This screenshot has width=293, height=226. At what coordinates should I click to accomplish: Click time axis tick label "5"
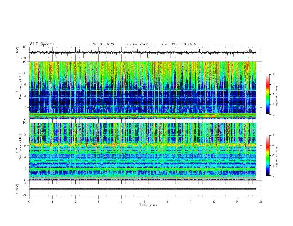pos(145,202)
